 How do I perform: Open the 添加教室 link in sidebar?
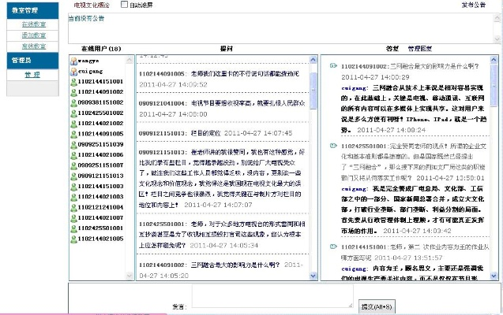tap(34, 35)
